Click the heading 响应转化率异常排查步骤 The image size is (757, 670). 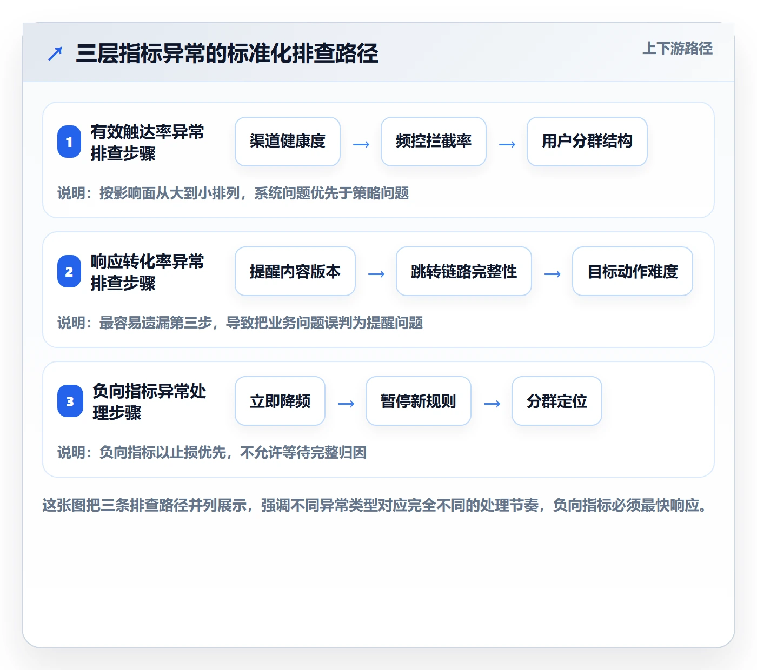pos(147,272)
